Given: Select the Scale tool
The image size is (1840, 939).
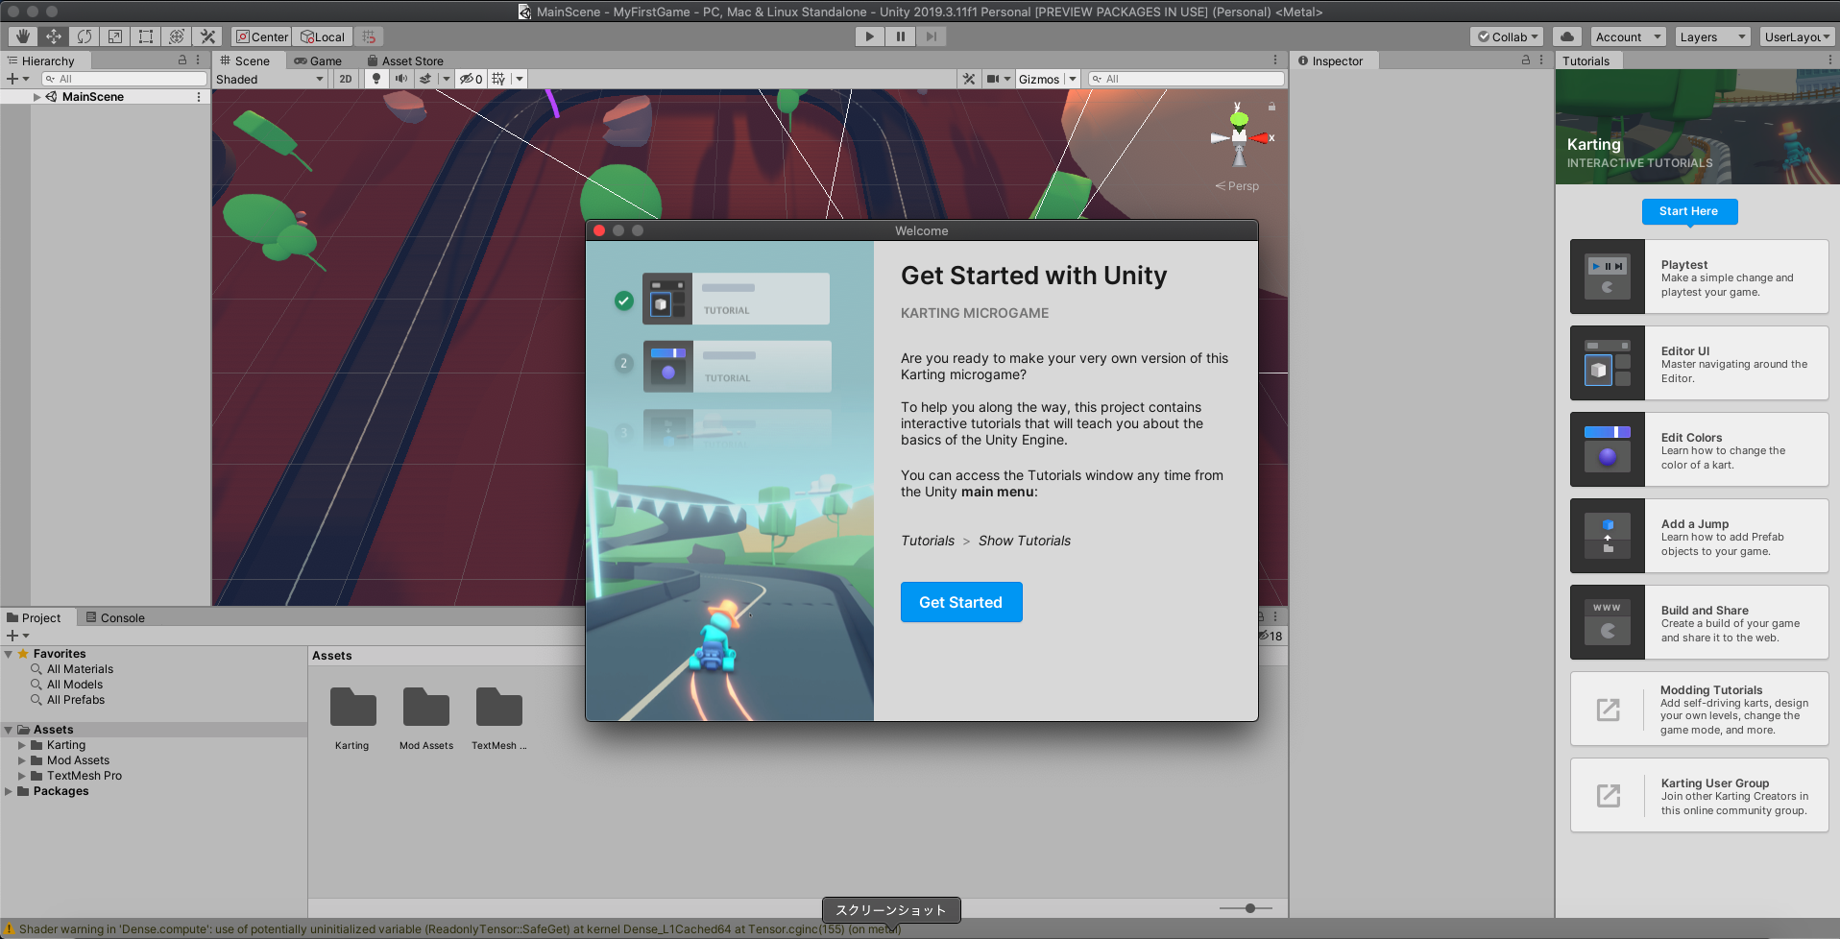Looking at the screenshot, I should point(115,36).
